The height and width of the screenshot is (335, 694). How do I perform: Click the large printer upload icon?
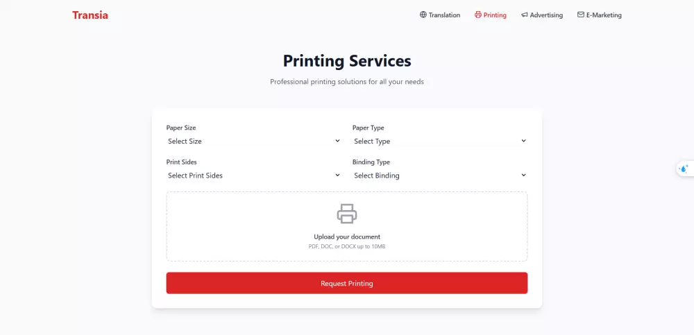[x=347, y=214]
